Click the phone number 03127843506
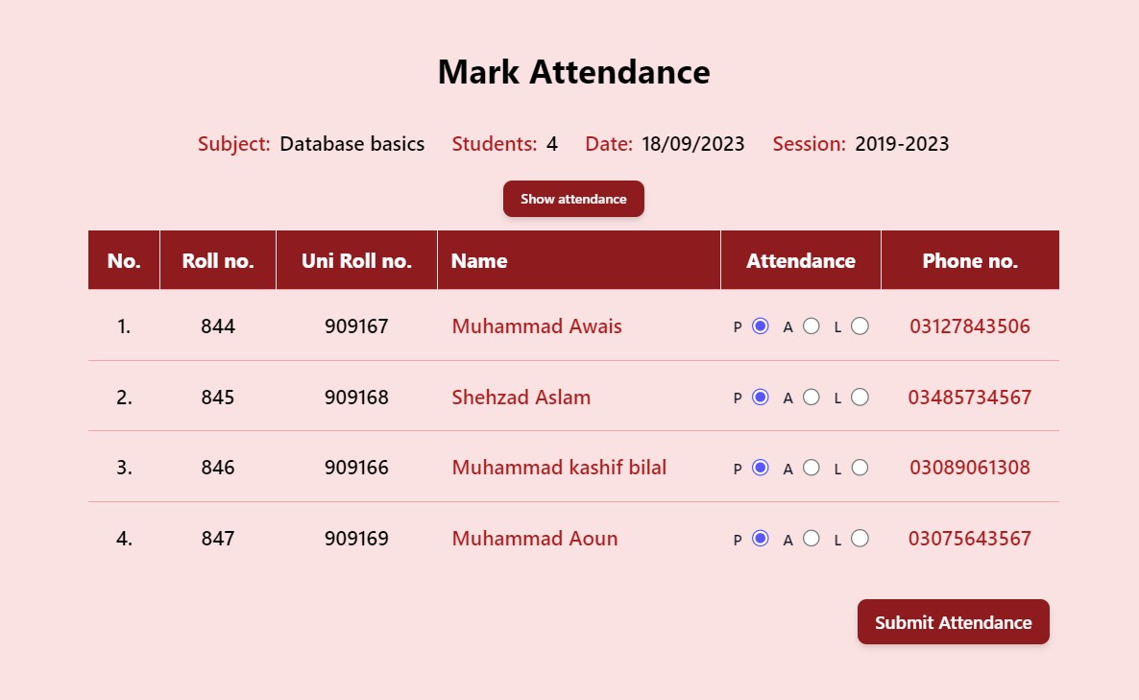1139x700 pixels. pyautogui.click(x=970, y=326)
